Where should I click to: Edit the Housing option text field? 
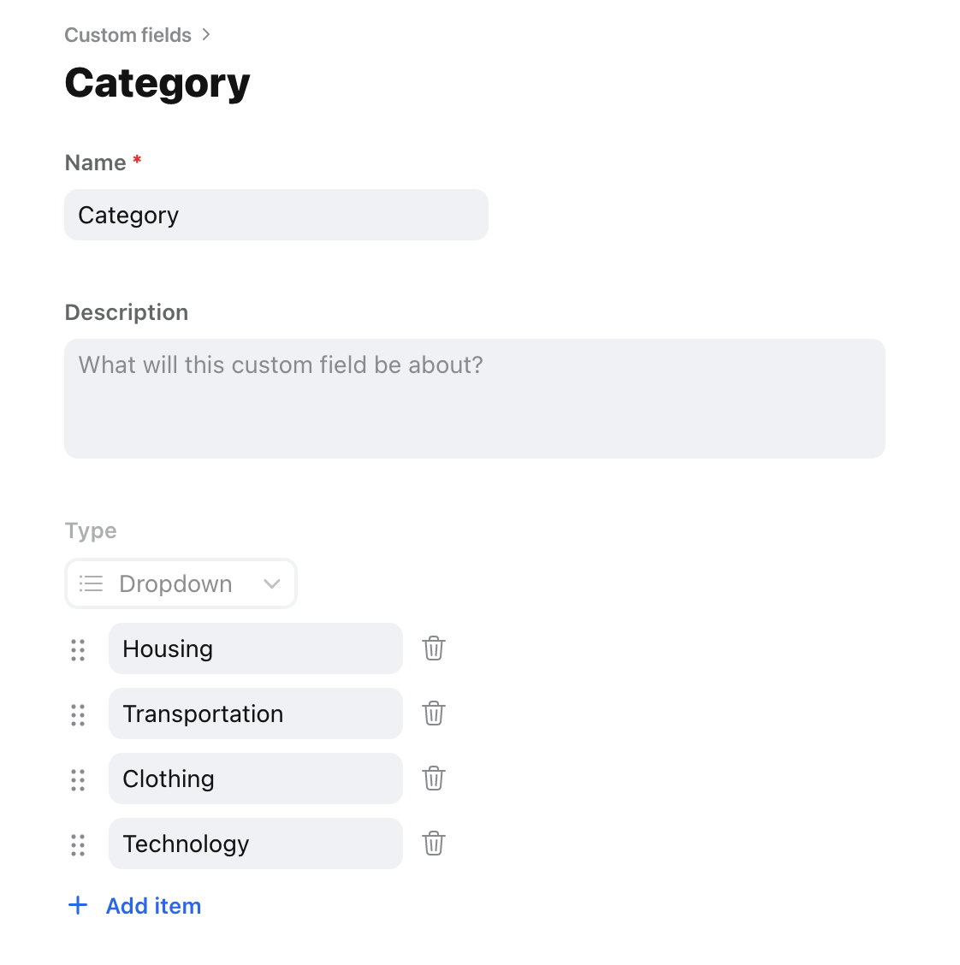click(256, 648)
